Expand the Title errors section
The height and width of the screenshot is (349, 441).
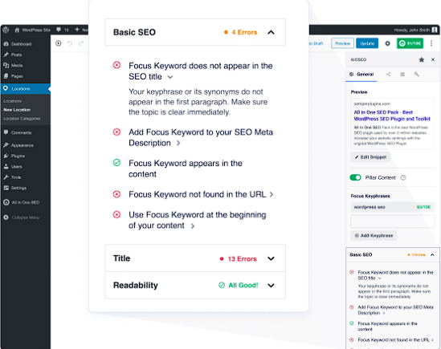point(271,258)
